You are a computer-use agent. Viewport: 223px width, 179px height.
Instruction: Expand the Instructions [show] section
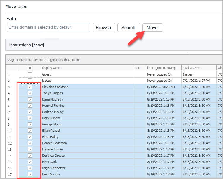[x=27, y=45]
